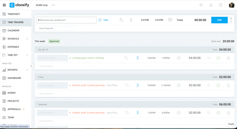Collapse the sidebar with the double-chevron handle
237x129 pixels.
click(x=31, y=66)
